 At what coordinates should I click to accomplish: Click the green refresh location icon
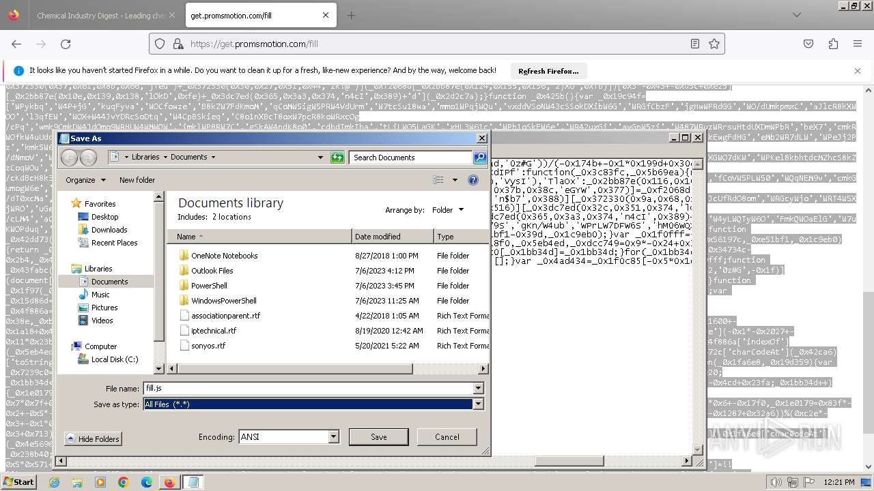click(337, 158)
